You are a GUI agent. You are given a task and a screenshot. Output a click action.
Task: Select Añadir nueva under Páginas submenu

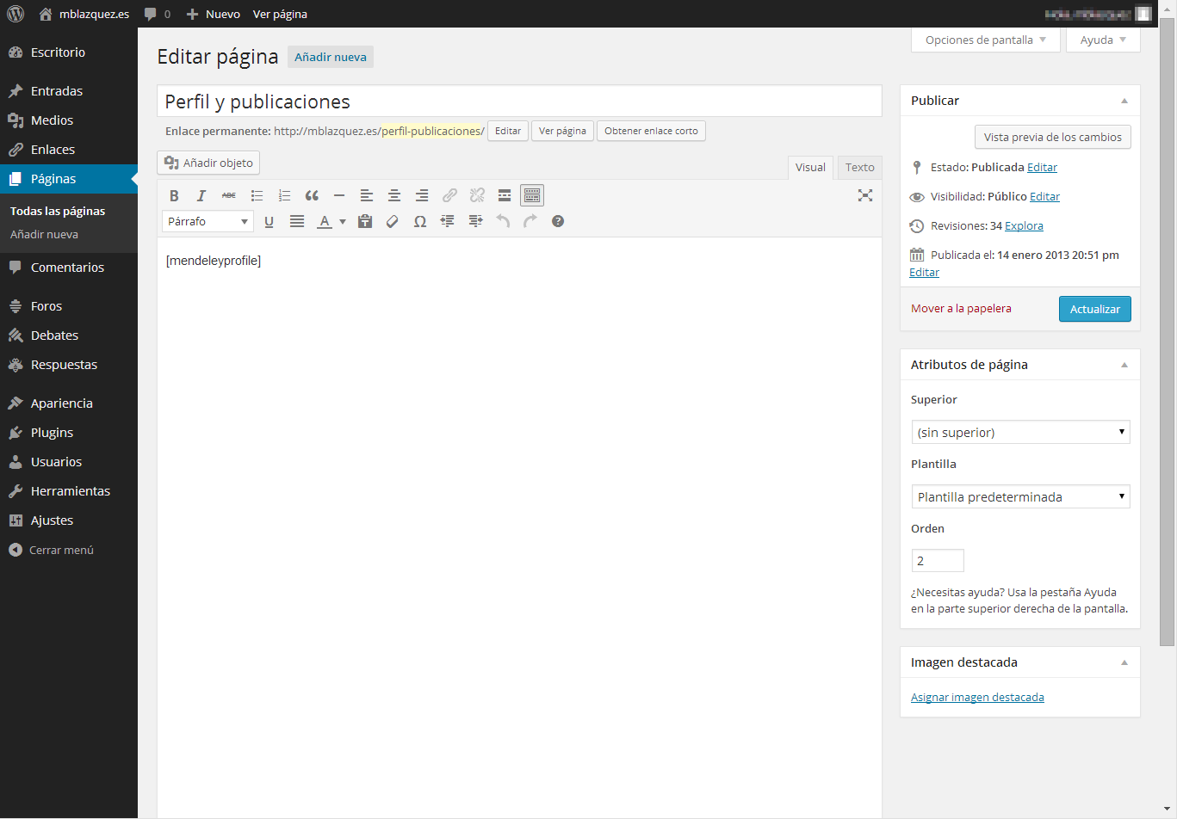tap(44, 234)
